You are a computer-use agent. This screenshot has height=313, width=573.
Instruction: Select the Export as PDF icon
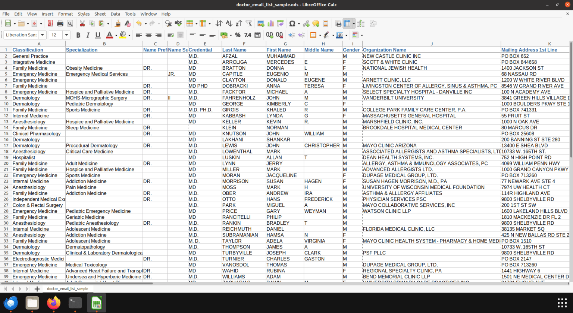coord(51,23)
